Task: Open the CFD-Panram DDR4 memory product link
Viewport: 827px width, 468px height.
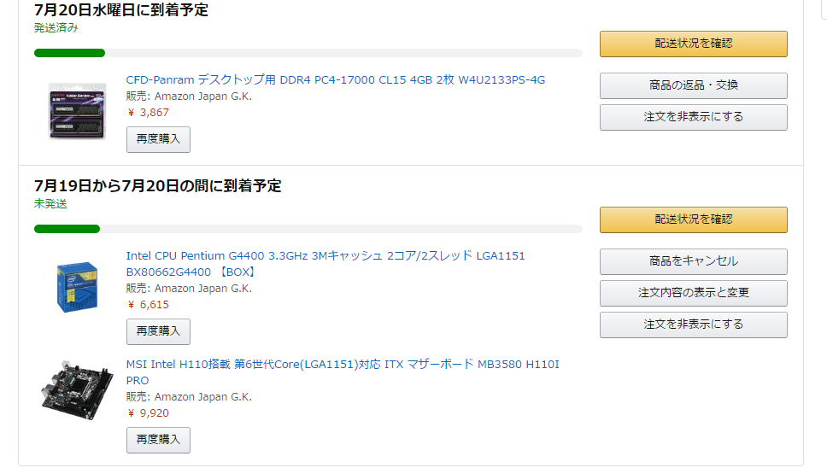Action: 335,80
